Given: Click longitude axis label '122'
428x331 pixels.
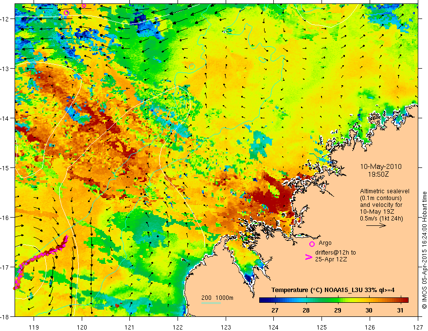Looking at the screenshot, I should coord(178,327).
